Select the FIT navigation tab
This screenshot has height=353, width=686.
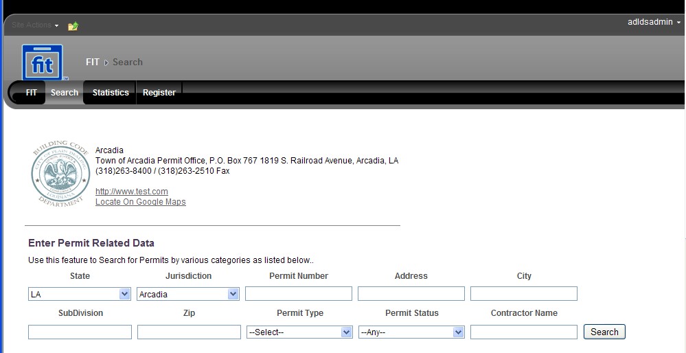[x=32, y=93]
